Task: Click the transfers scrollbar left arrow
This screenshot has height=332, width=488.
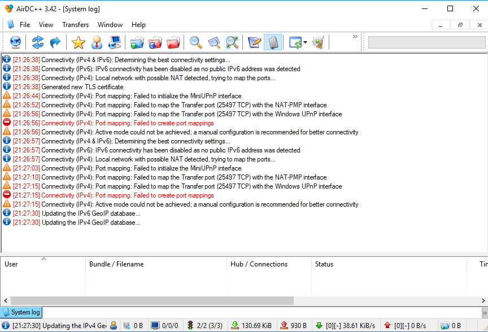Action: (x=6, y=300)
